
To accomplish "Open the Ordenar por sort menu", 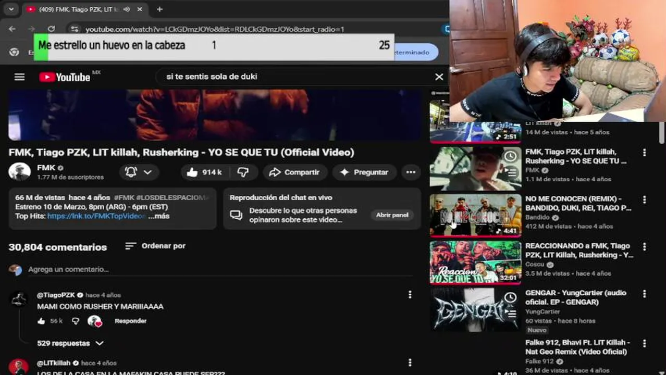I will (x=155, y=246).
